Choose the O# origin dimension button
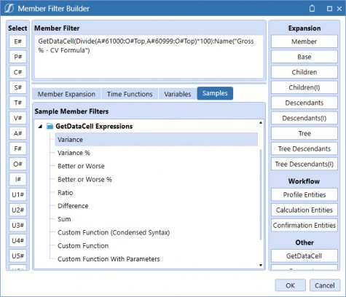 (x=17, y=164)
